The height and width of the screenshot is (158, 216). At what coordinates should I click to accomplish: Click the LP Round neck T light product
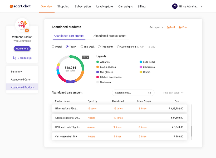click(x=67, y=127)
